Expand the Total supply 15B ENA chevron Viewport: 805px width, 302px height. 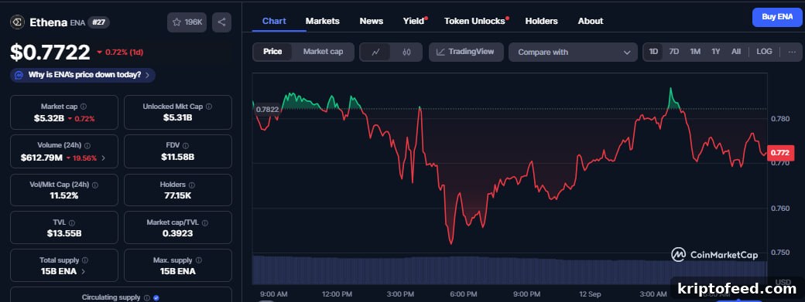pyautogui.click(x=83, y=272)
